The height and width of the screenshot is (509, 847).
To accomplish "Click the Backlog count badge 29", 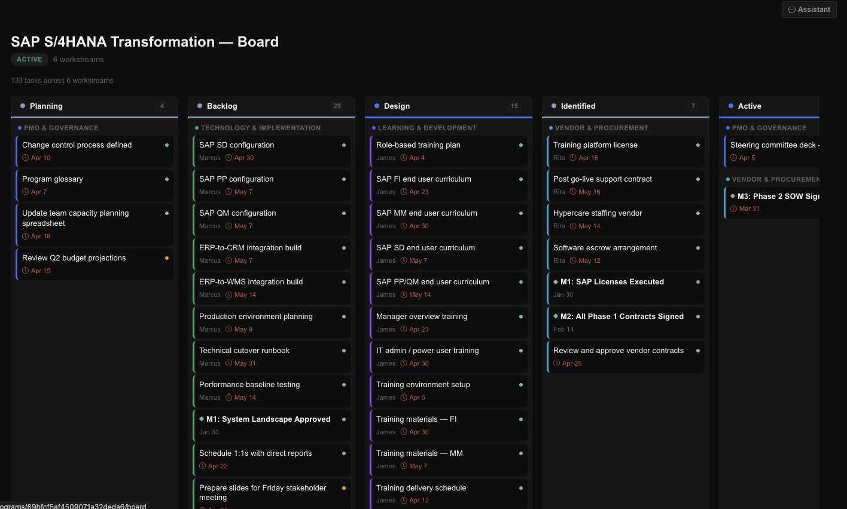I will (337, 106).
